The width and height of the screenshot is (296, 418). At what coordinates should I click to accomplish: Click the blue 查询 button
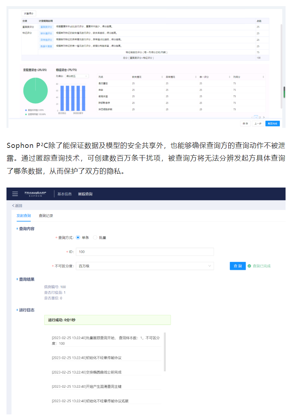(238, 266)
